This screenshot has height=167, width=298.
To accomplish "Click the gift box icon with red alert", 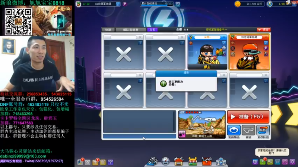I will pyautogui.click(x=95, y=162).
